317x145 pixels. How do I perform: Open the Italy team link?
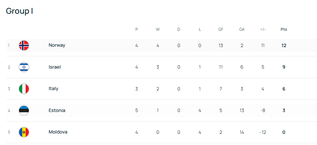click(x=53, y=89)
